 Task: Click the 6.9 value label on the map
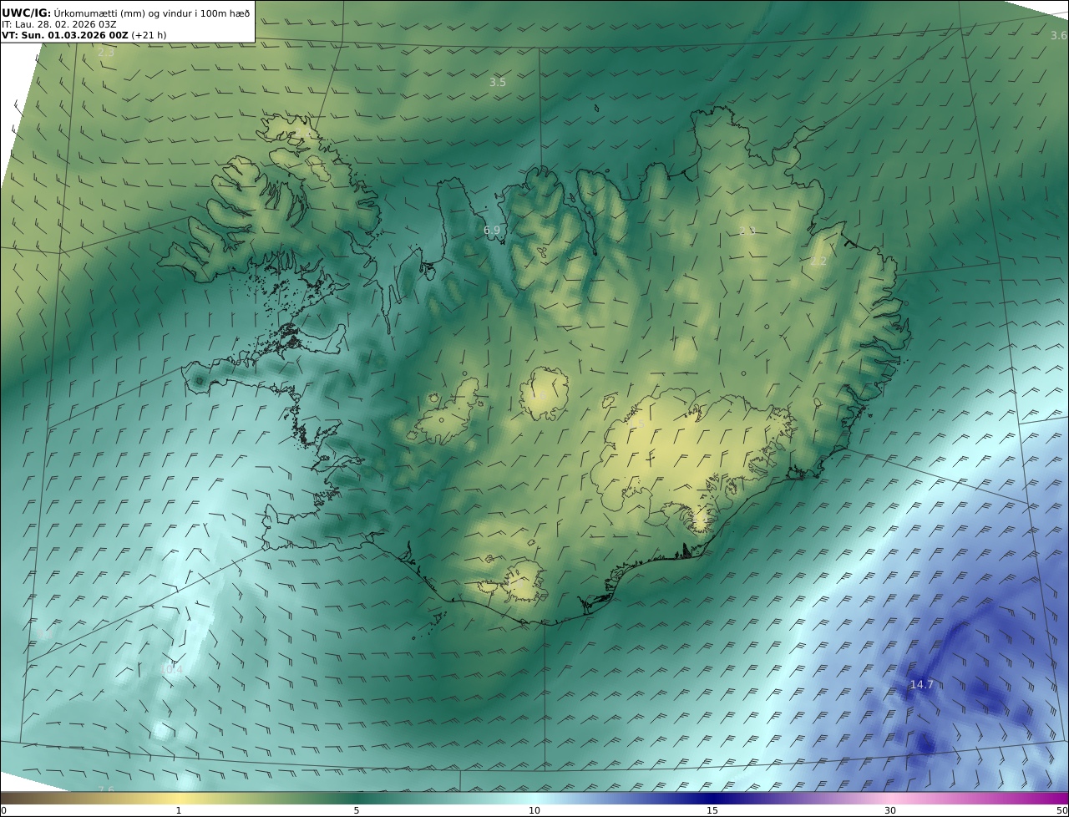492,230
